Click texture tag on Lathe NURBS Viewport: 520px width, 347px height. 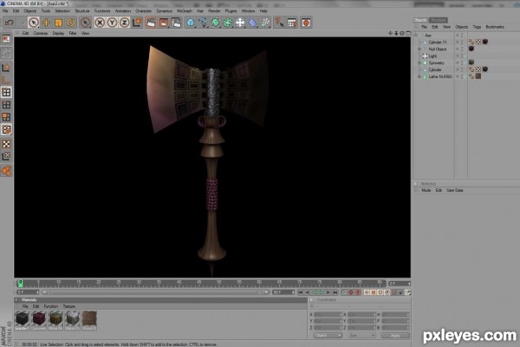pos(478,76)
